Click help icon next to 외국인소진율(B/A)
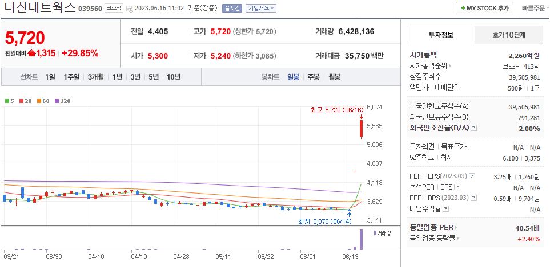550x267 pixels. (474, 128)
